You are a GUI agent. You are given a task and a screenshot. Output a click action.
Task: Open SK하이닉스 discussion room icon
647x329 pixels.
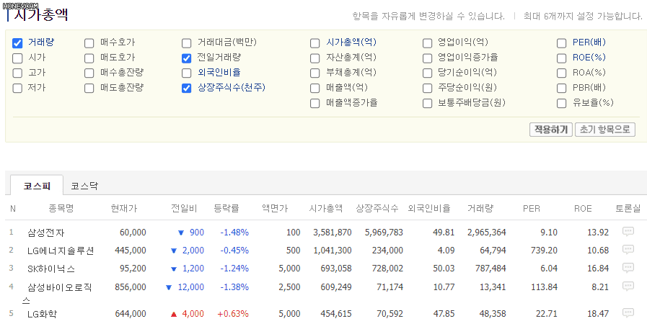pos(628,268)
